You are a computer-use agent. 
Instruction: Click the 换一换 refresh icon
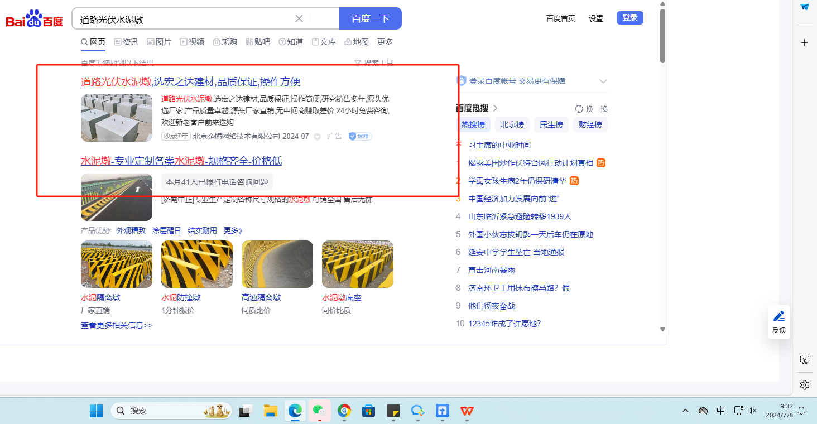[x=579, y=109]
